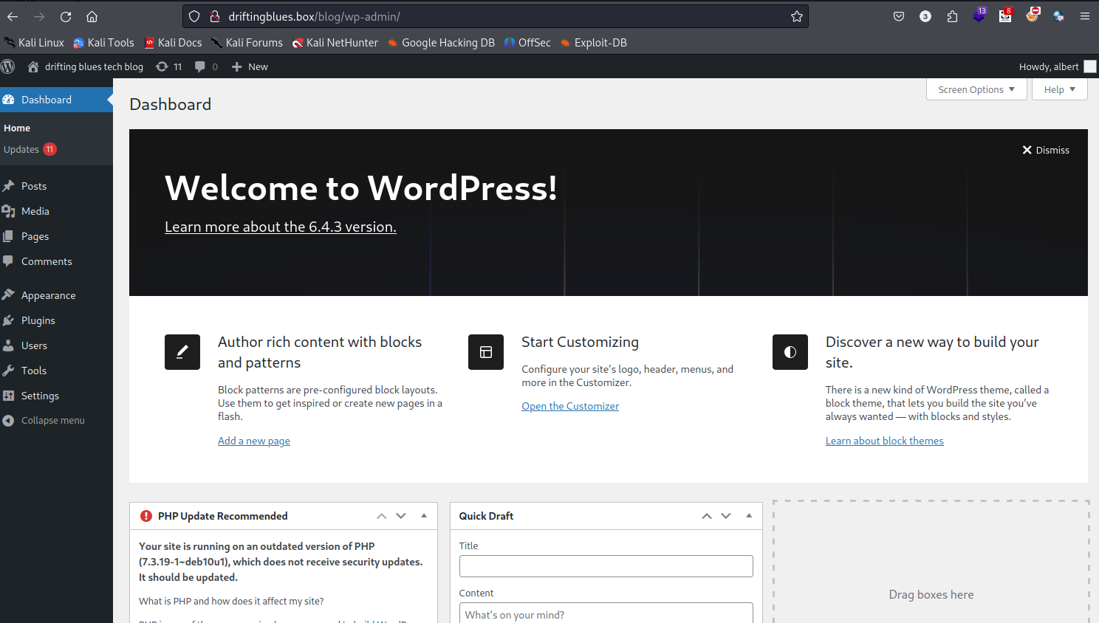This screenshot has width=1099, height=623.
Task: Open the Kali Linux bookmark
Action: click(34, 43)
